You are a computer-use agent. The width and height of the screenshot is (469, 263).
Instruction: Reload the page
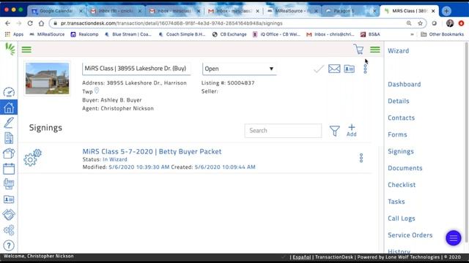click(x=30, y=23)
